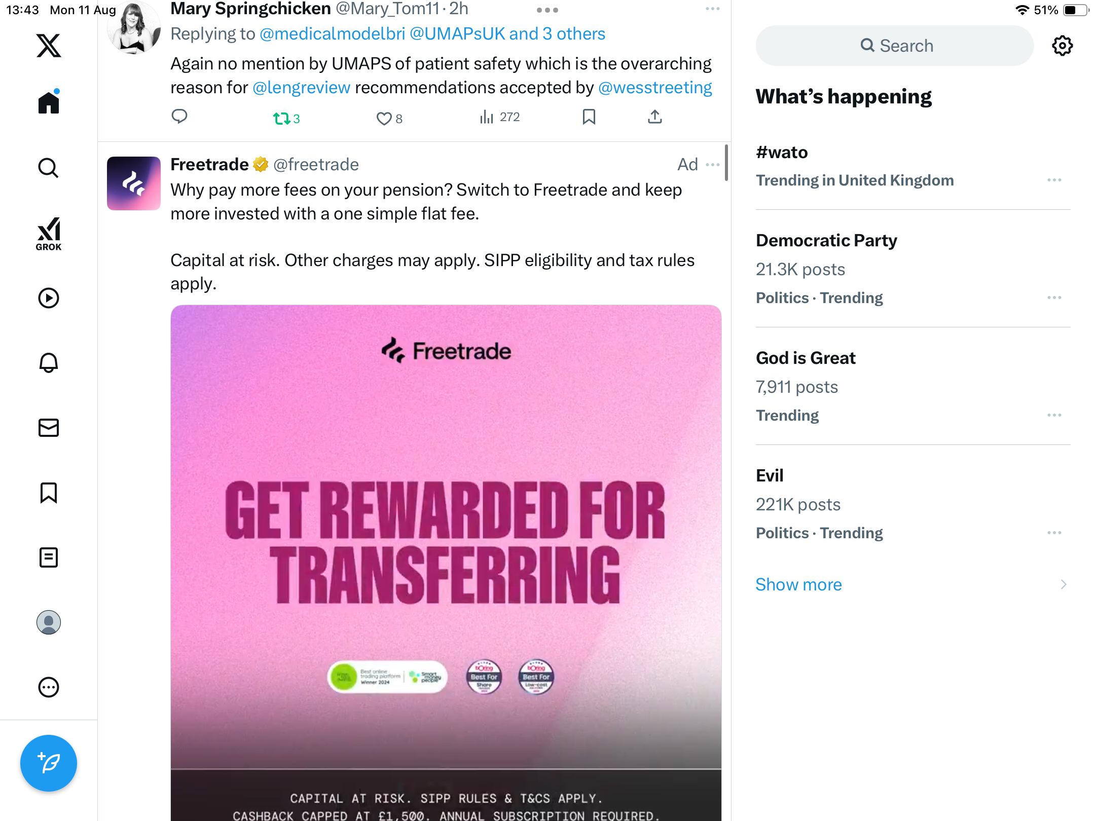1095x821 pixels.
Task: Open God is Great trending topic
Action: [806, 358]
